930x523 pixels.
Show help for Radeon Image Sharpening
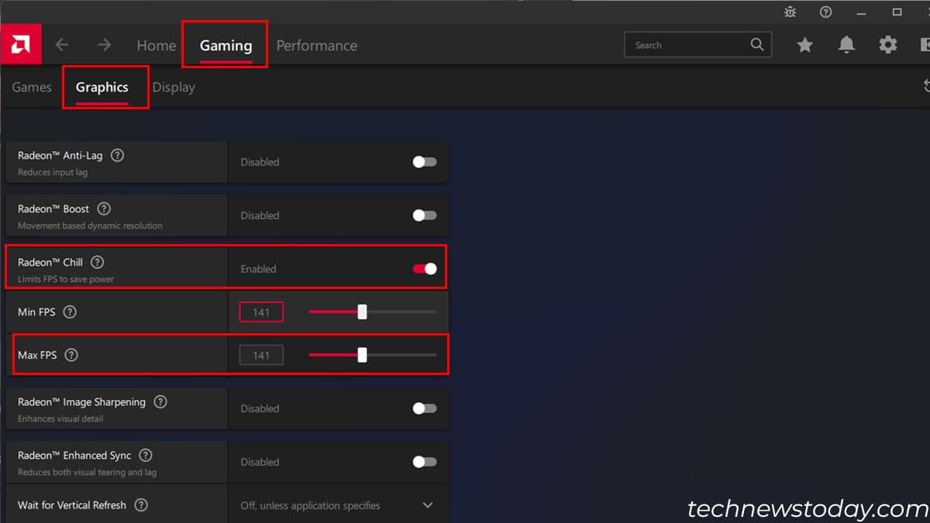pos(160,401)
